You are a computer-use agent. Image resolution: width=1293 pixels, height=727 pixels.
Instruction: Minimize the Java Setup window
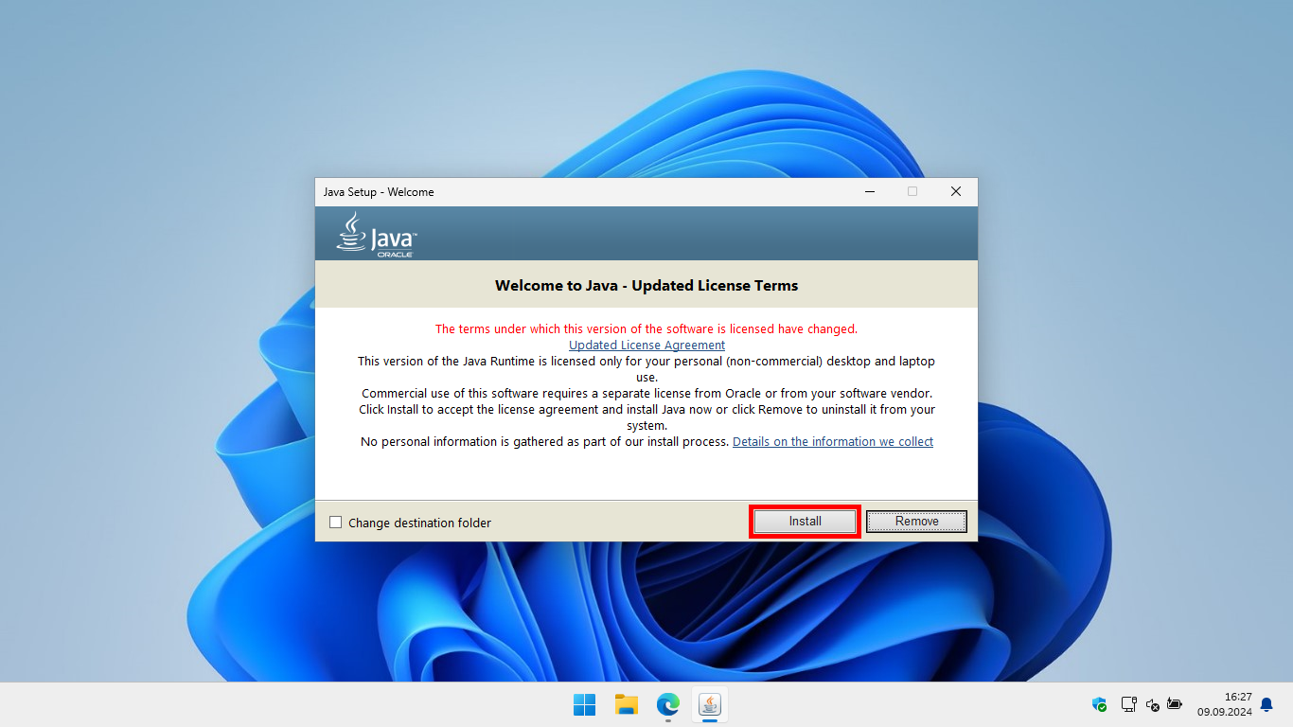click(870, 191)
